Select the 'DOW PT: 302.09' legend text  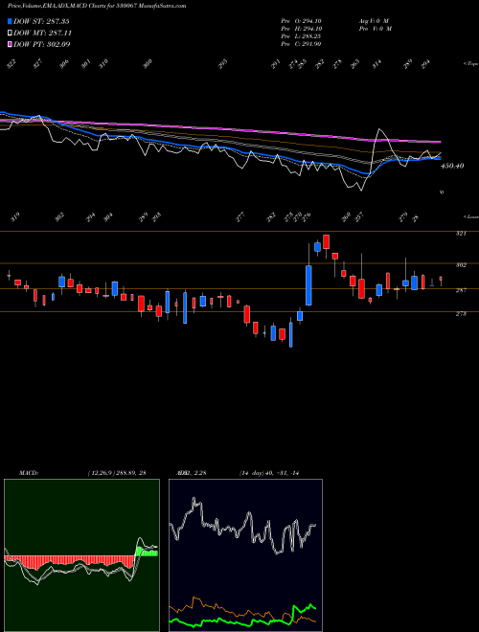pyautogui.click(x=42, y=44)
